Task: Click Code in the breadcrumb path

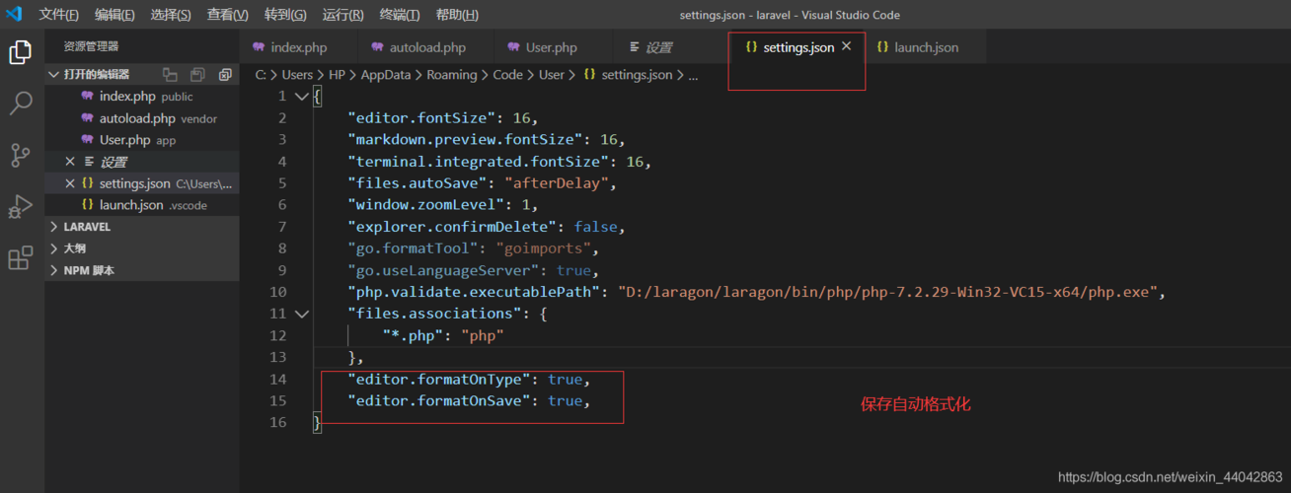Action: click(x=508, y=75)
